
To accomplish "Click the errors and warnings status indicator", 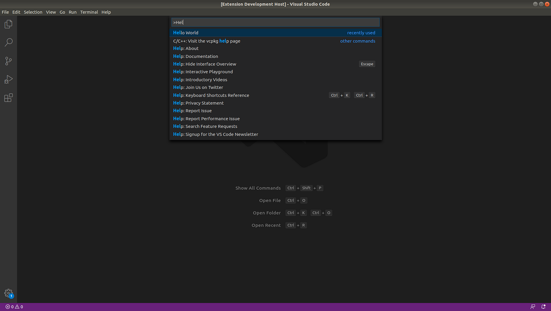I will (x=14, y=307).
